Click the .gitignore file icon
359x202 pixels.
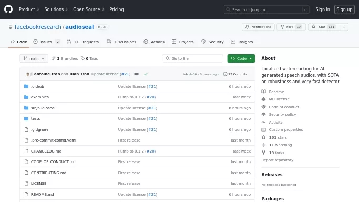[x=26, y=129]
